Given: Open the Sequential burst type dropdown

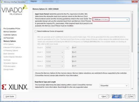Looking at the screenshot, I should [114, 86].
